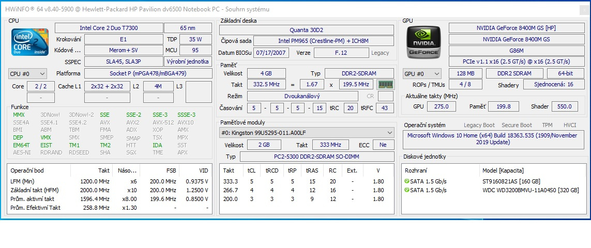Image resolution: width=591 pixels, height=248 pixels.
Task: Click the FSB column header
Action: pos(159,171)
